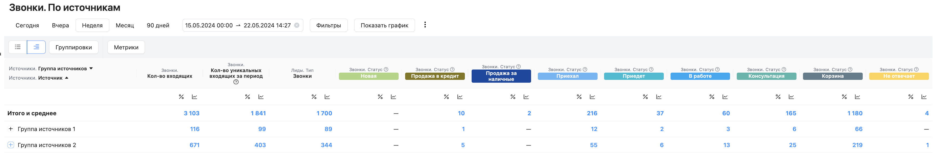
Task: Click help icon next to Новая status header
Action: pos(386,70)
